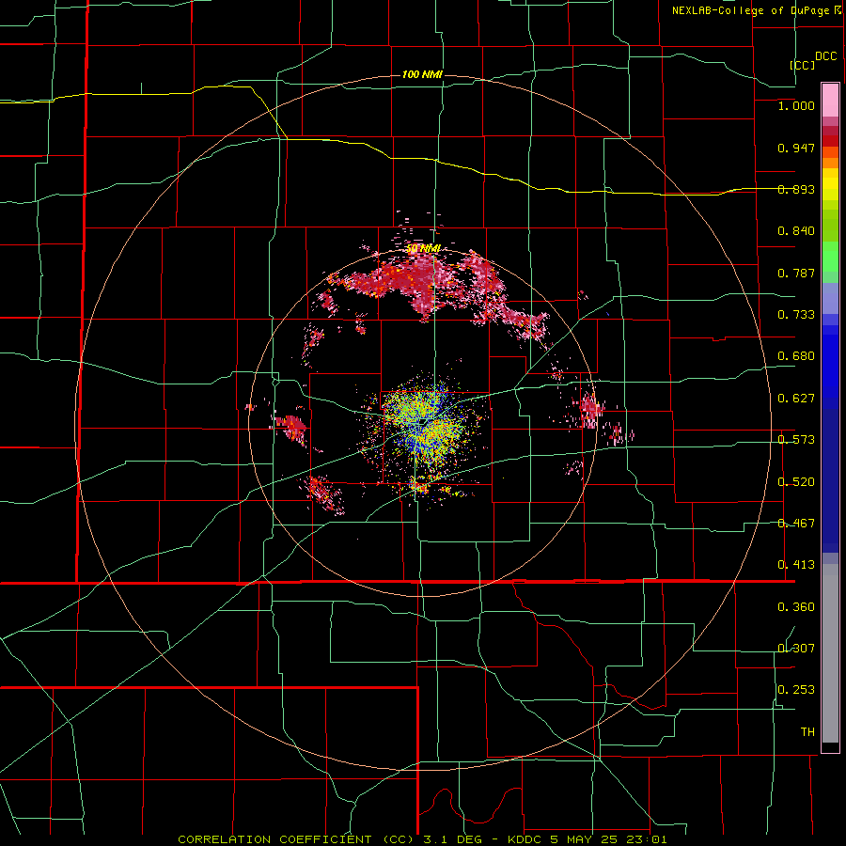846x846 pixels.
Task: Click the yellow-green clutter echo at radar center
Action: [424, 424]
